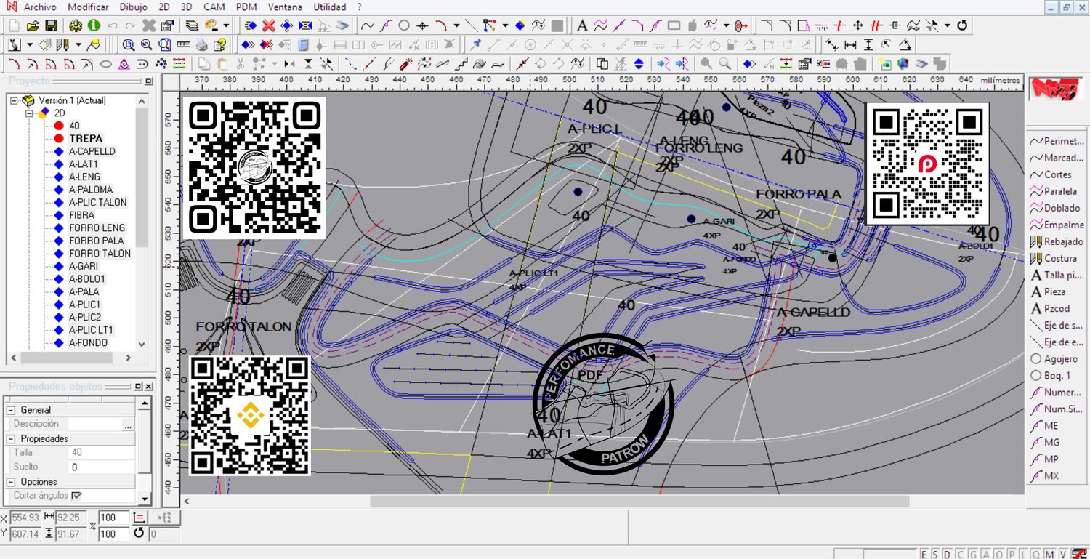Click the green information icon
Image resolution: width=1090 pixels, height=559 pixels.
[94, 25]
